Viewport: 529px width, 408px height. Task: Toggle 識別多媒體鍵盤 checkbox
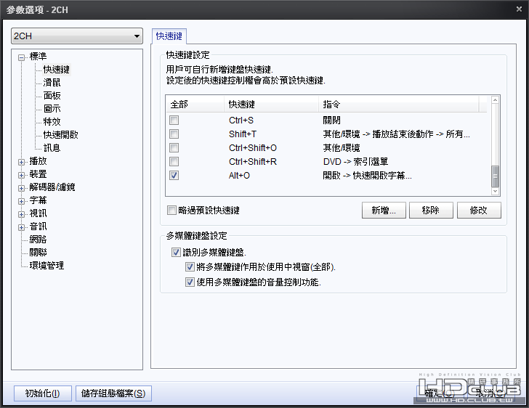click(x=176, y=252)
